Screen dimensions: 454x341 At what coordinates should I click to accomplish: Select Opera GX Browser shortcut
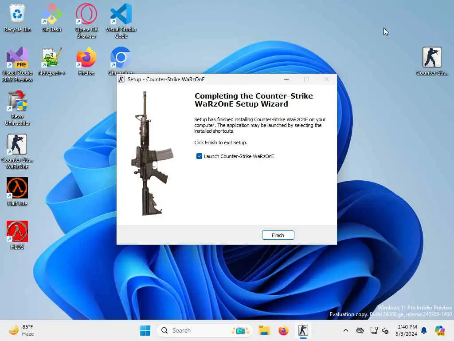[86, 21]
